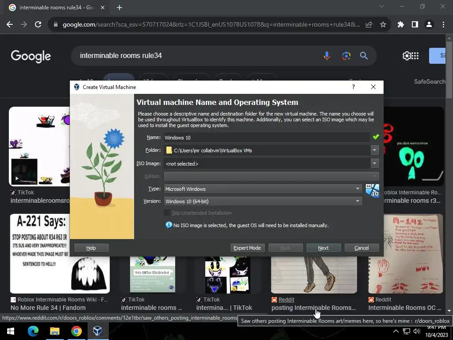
Task: Open the Reddit posting Interminable Rooms result
Action: coord(314,308)
